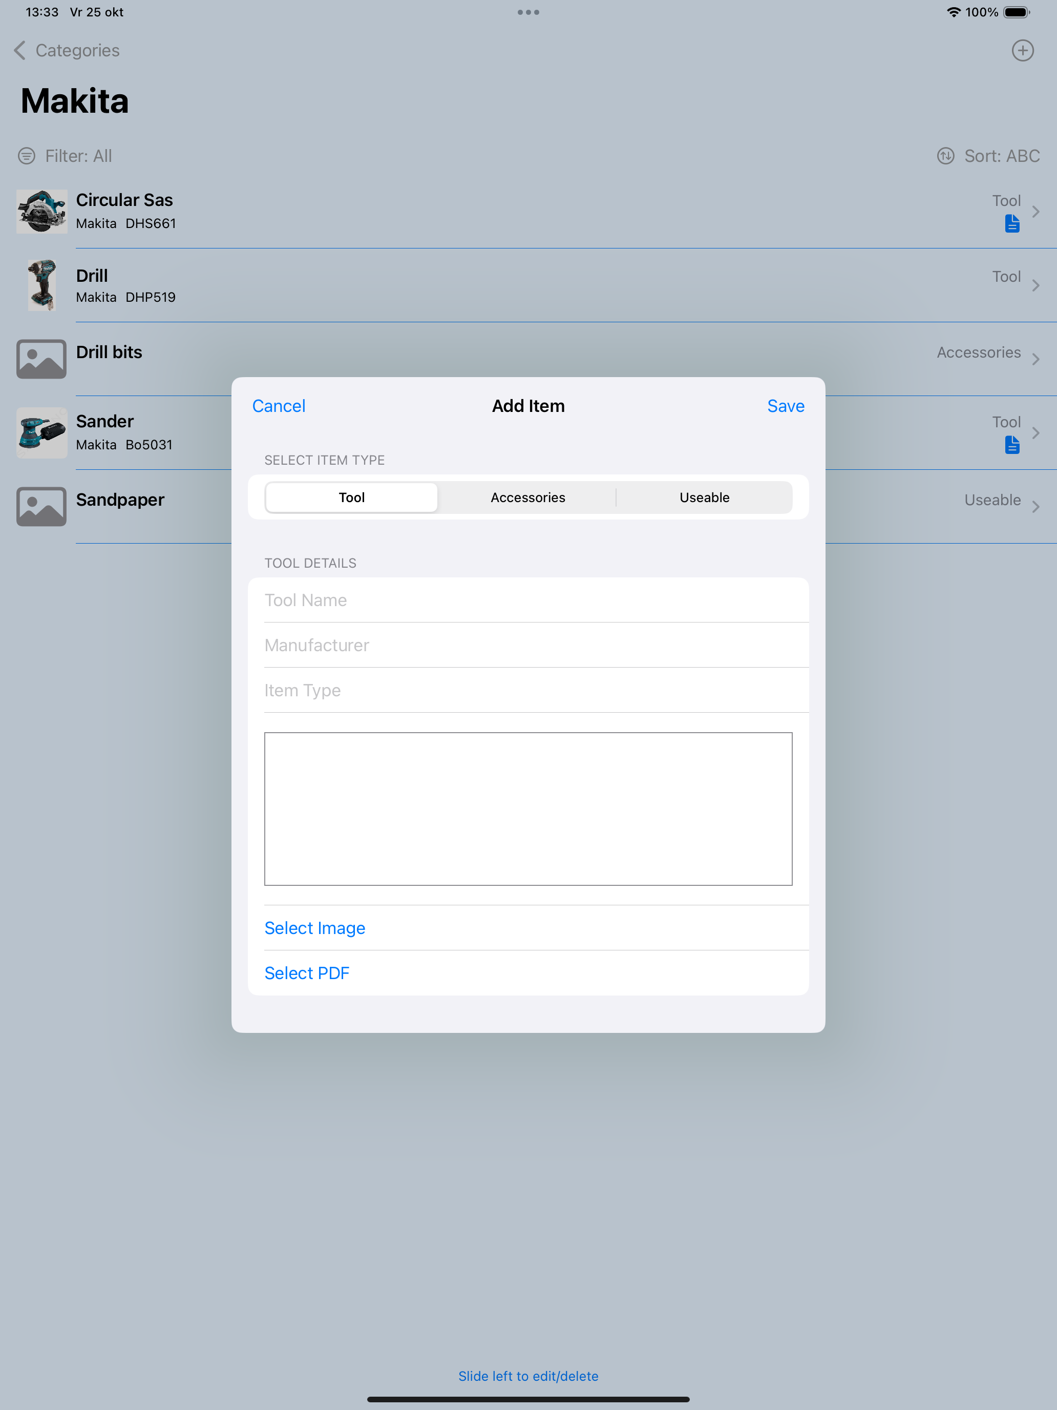Image resolution: width=1057 pixels, height=1410 pixels.
Task: Select the Useable item type segment
Action: [704, 497]
